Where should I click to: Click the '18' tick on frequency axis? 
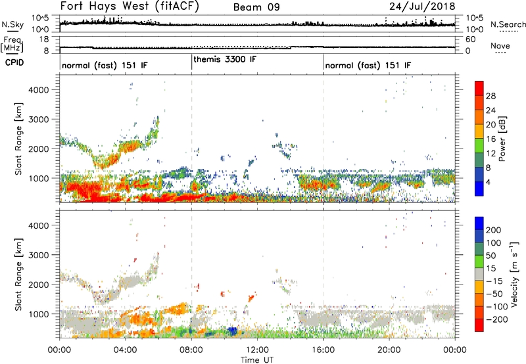(43, 39)
